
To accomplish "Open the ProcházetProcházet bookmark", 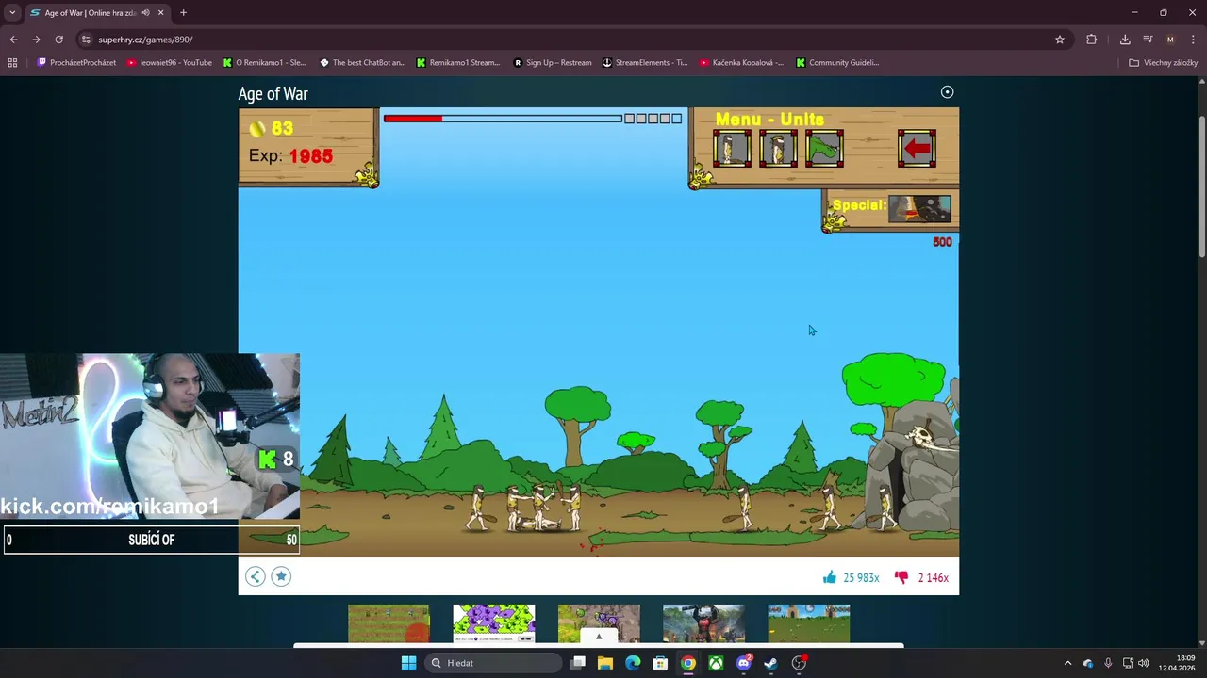I will (x=76, y=63).
